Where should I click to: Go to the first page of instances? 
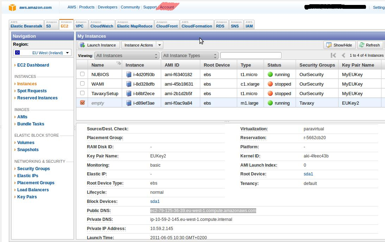click(x=333, y=55)
